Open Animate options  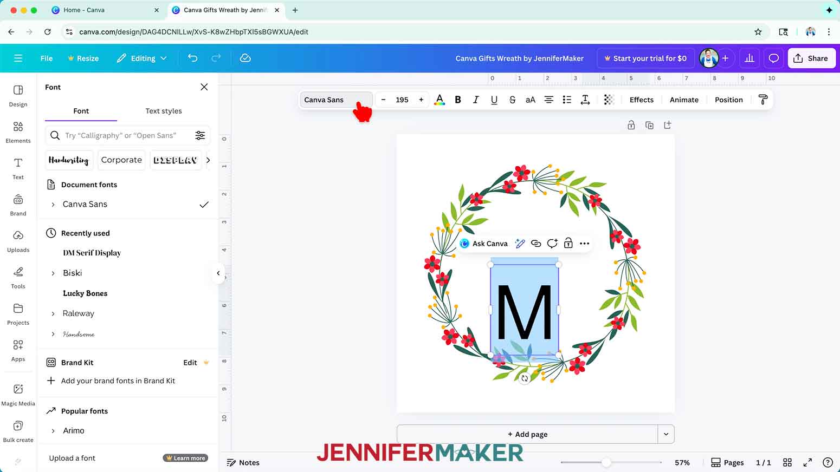(684, 100)
